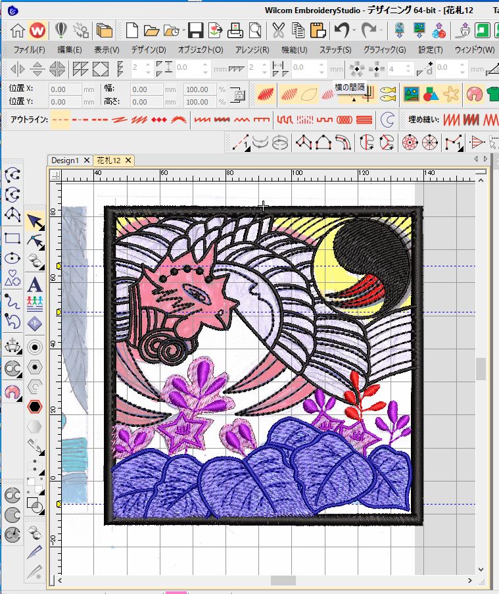Select the Team Names tool
Viewport: 499px width, 594px height.
click(x=34, y=304)
